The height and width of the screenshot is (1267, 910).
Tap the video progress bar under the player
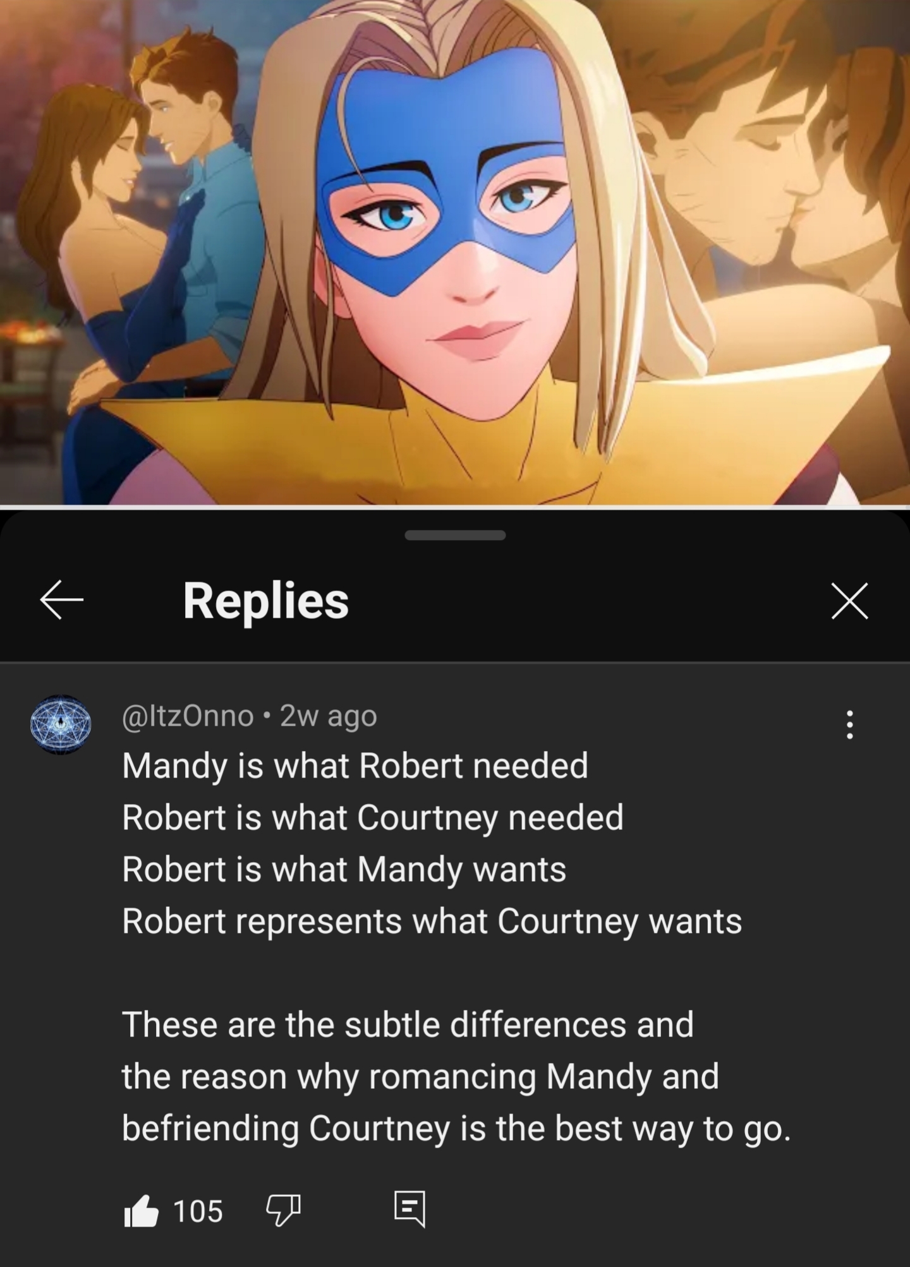tap(455, 507)
